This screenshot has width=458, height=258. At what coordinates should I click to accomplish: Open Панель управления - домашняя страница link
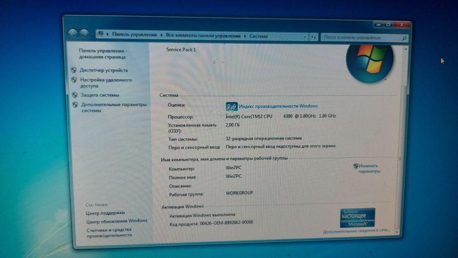(102, 54)
